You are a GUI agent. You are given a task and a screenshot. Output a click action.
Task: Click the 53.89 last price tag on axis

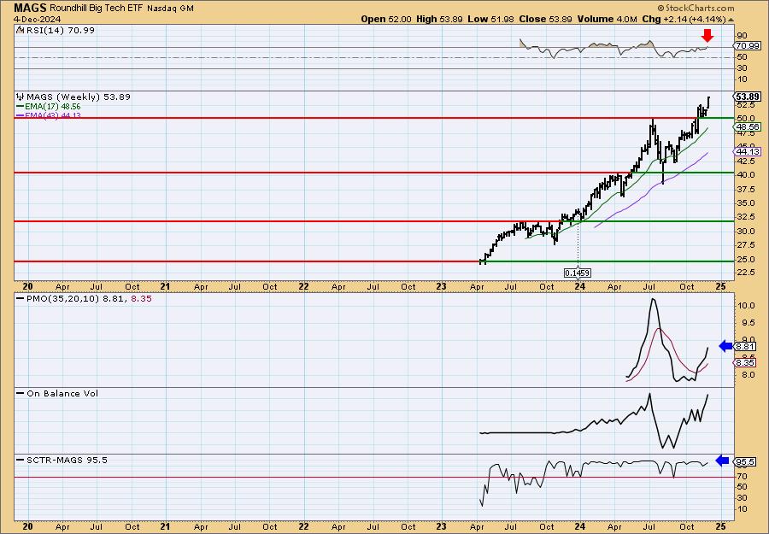[747, 97]
